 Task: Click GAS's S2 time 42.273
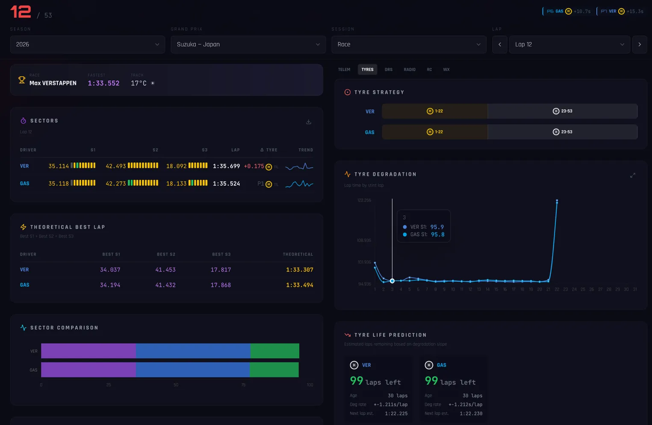pos(116,184)
